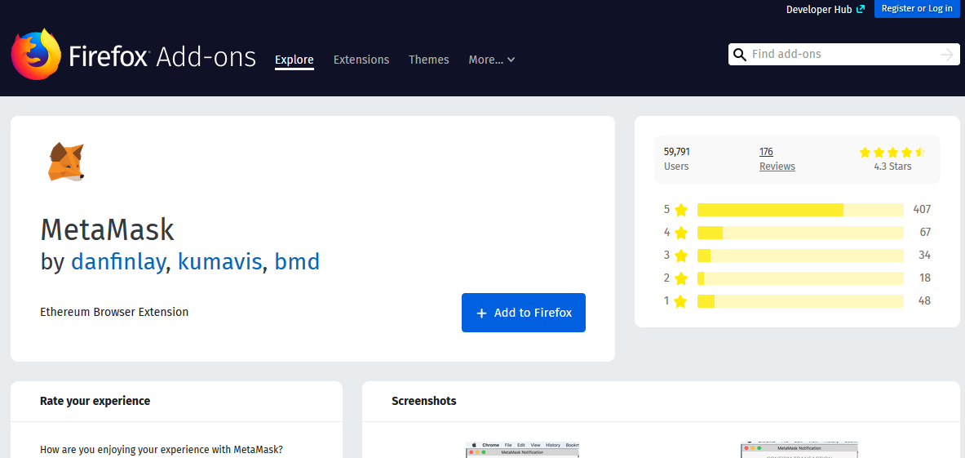Click the Add to Firefox button

[x=524, y=313]
